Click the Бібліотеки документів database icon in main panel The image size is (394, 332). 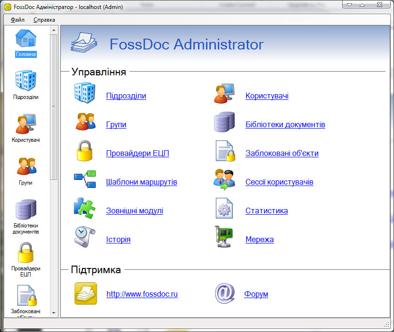tap(224, 122)
